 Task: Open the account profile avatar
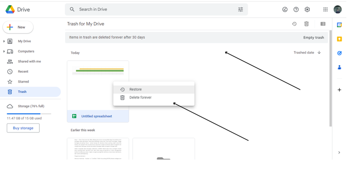(x=337, y=9)
